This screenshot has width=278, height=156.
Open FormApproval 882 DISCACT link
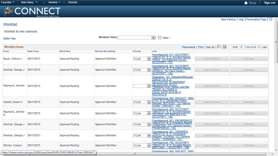coord(173,102)
